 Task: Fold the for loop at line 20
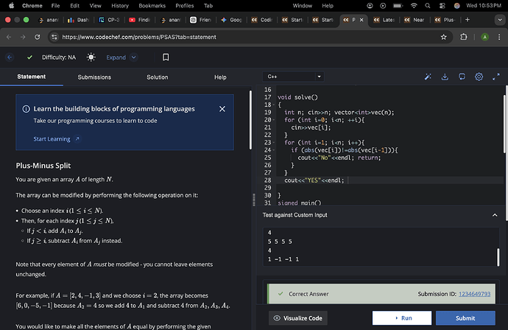coord(274,120)
